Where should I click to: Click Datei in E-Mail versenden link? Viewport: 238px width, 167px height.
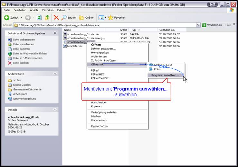coord(28,58)
